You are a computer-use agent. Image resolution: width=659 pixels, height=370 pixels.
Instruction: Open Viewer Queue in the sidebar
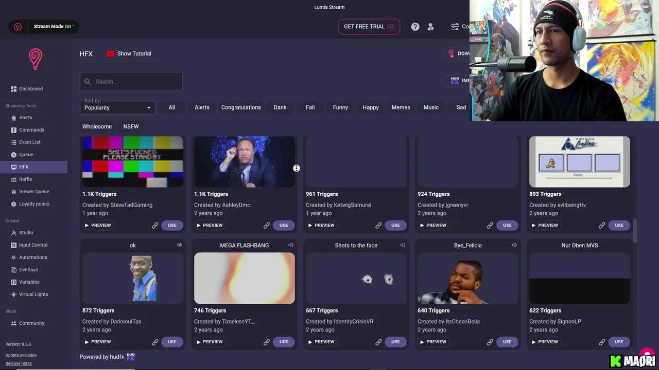point(33,192)
